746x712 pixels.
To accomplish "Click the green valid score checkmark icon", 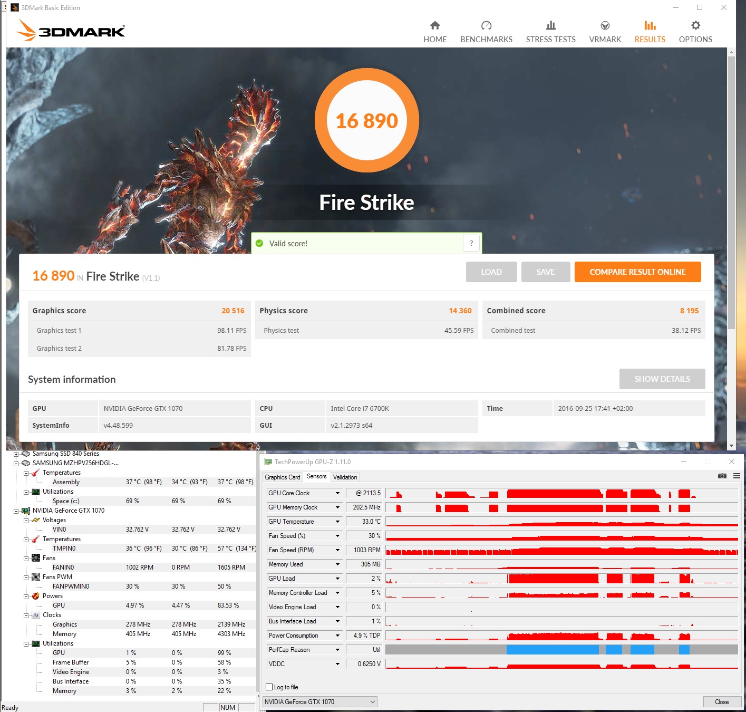I will pos(259,243).
